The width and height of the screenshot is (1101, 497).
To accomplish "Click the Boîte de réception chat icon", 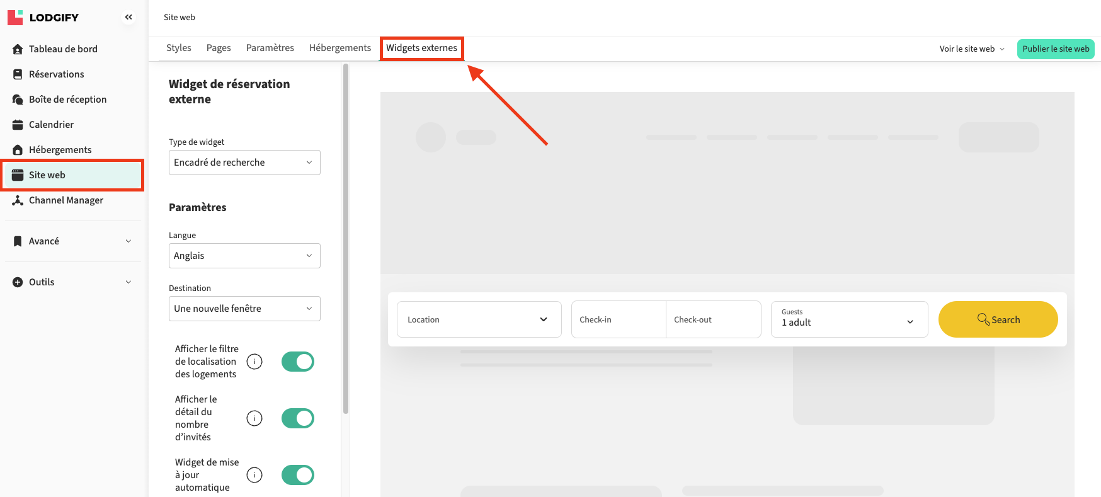I will tap(18, 100).
